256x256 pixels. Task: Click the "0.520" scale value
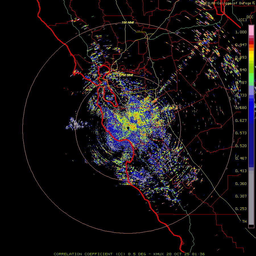pyautogui.click(x=241, y=146)
